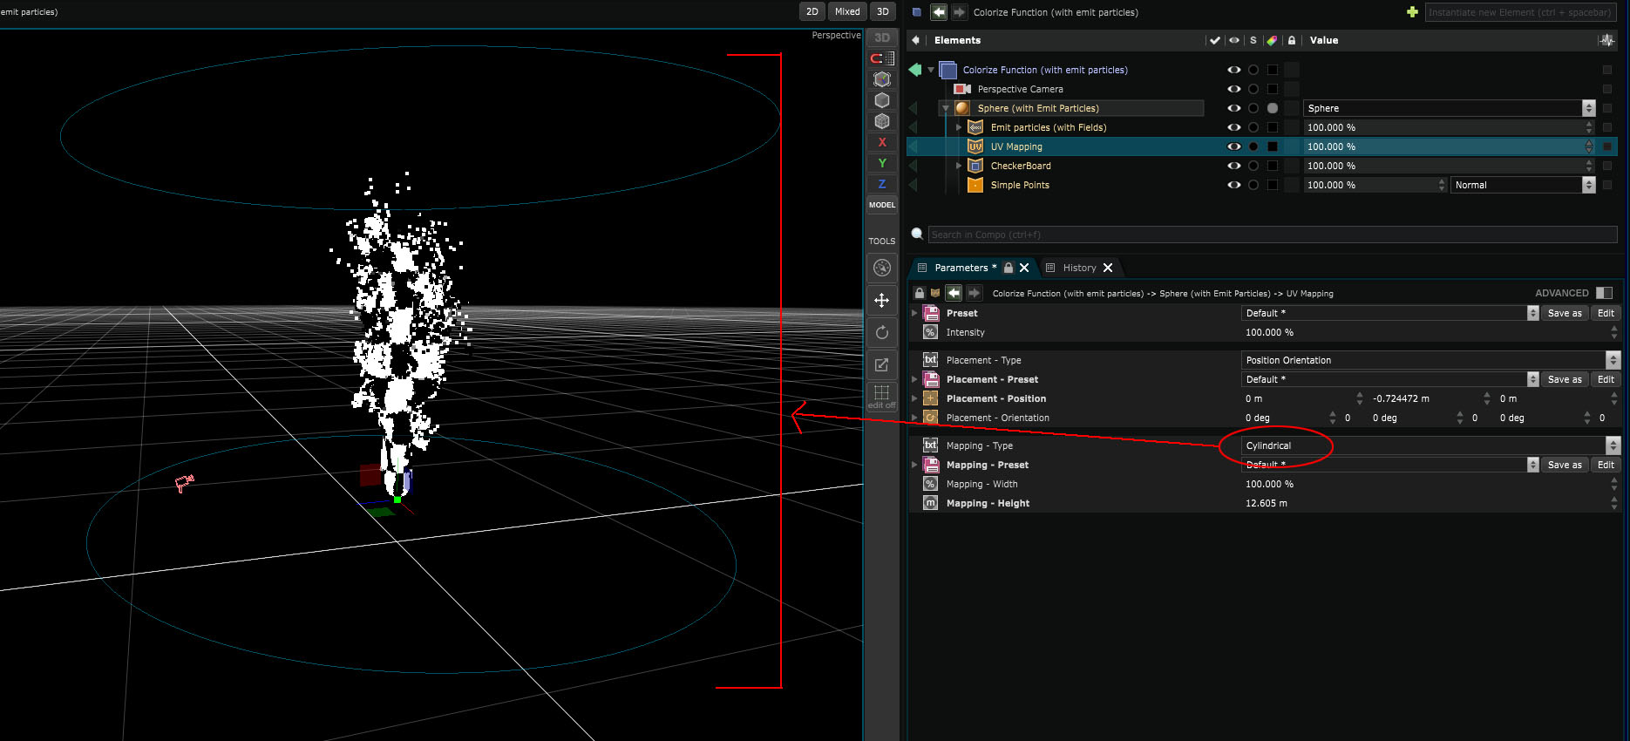Viewport: 1630px width, 741px height.
Task: Select the rotate tool in the Tools strip
Action: point(881,332)
